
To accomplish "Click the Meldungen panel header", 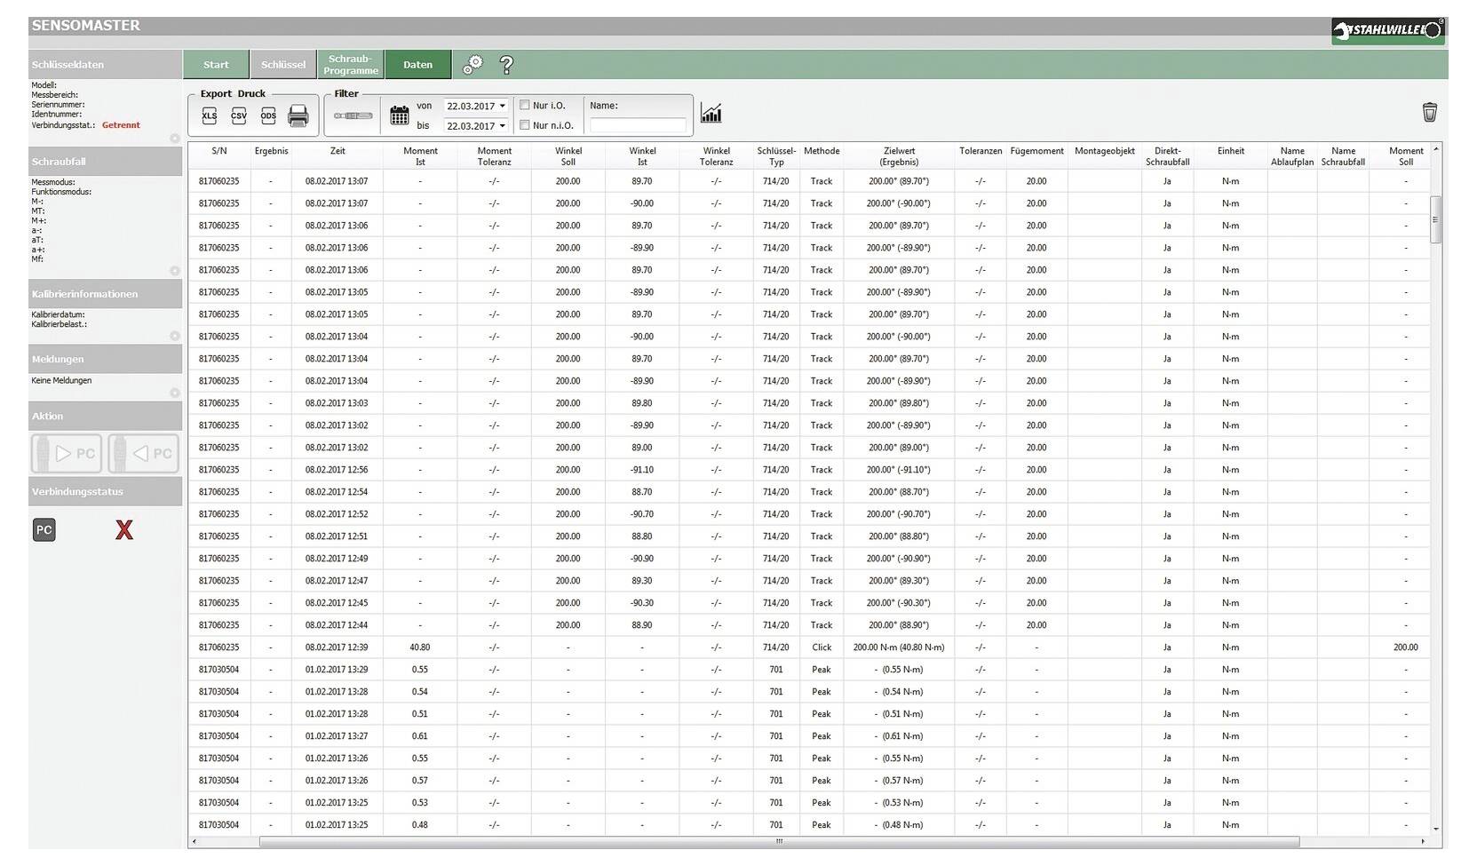I will click(105, 359).
